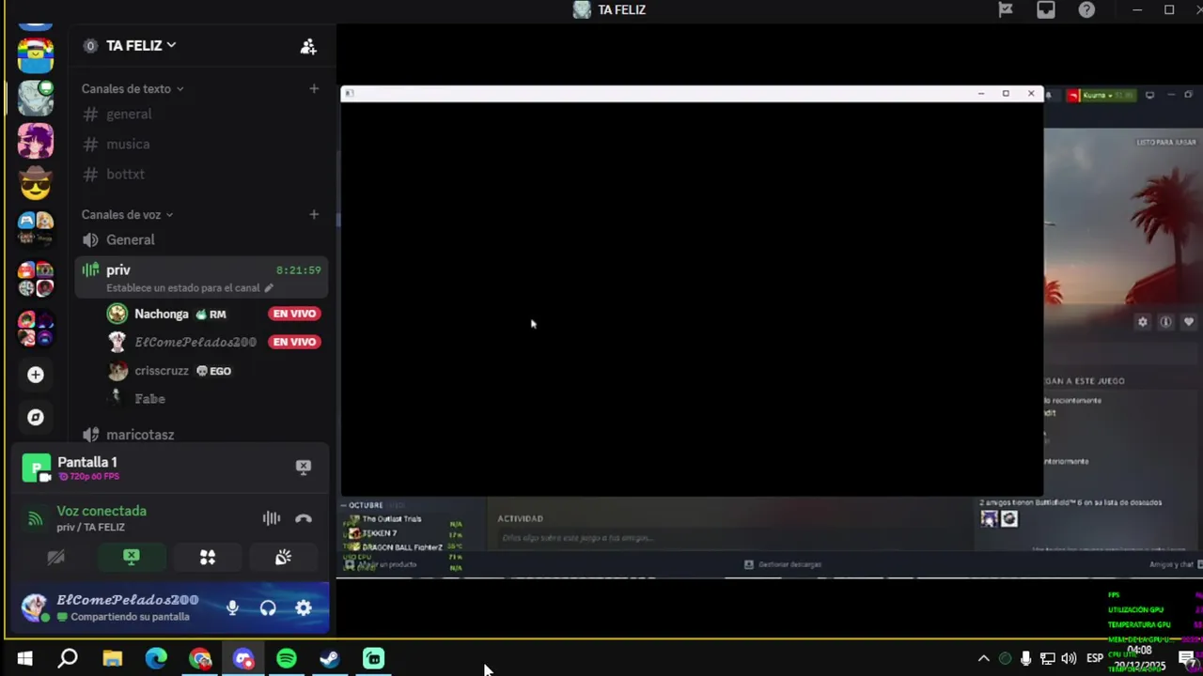Click user Nachonga in priv channel
Viewport: 1203px width, 676px height.
pyautogui.click(x=162, y=314)
